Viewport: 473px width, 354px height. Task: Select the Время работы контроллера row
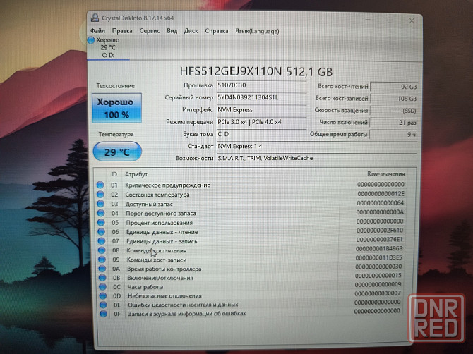[x=251, y=268]
